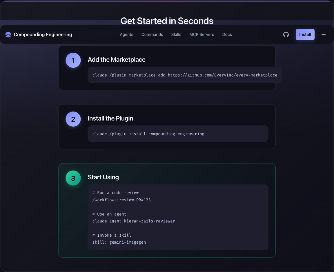This screenshot has height=272, width=334.
Task: Click the Start Using heading
Action: tap(103, 177)
